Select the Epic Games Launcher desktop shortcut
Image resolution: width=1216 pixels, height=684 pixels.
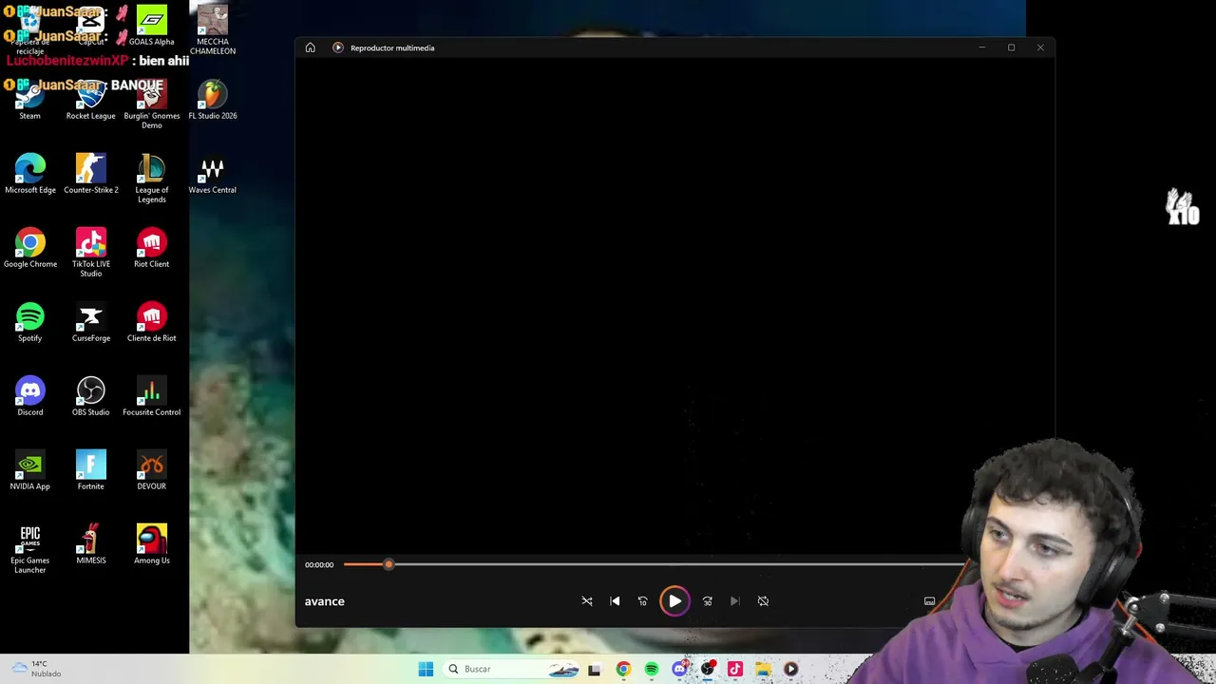tap(30, 549)
